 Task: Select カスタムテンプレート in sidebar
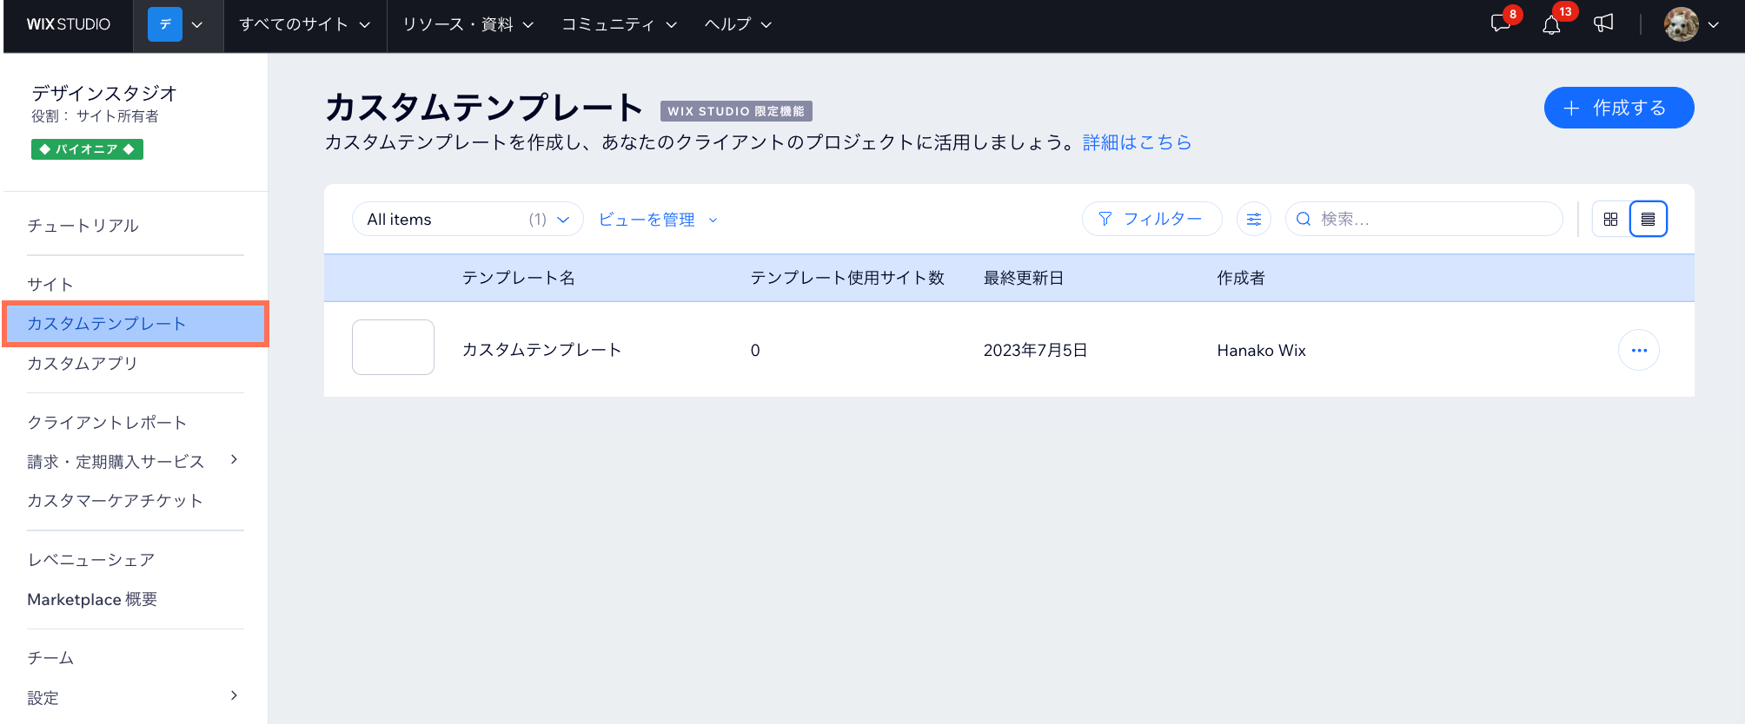click(136, 324)
